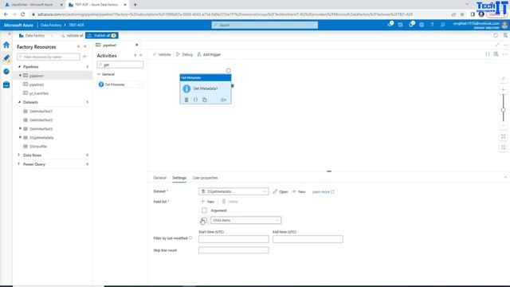Screen dimensions: 510x287
Task: Click the End time (UTC) field
Action: [x=308, y=239]
